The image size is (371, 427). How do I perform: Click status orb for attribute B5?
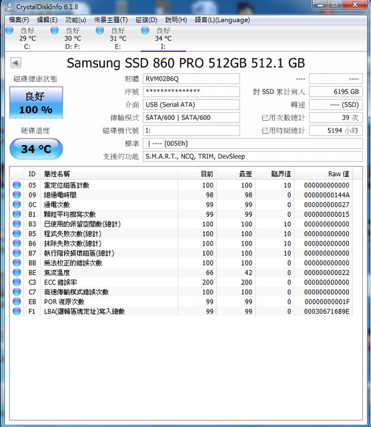click(17, 234)
